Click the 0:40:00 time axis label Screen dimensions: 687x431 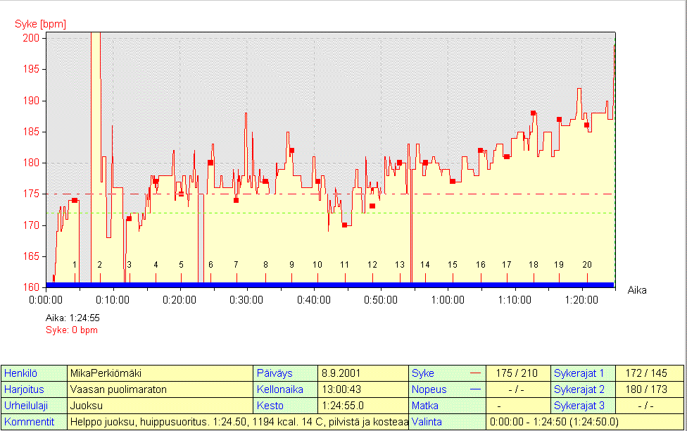tap(314, 299)
